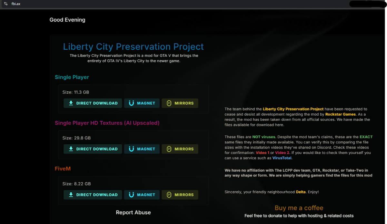Open site information icon in address bar
This screenshot has height=224, width=387.
pos(6,4)
